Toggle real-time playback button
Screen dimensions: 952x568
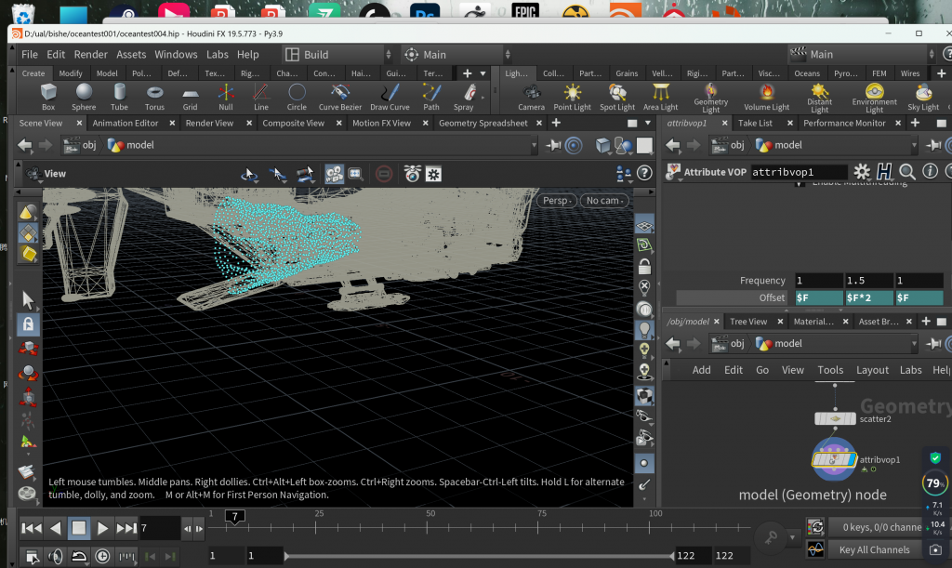102,556
